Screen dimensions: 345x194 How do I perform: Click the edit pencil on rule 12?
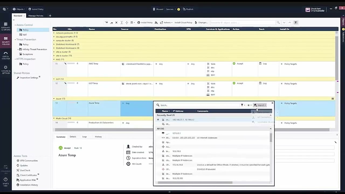click(x=65, y=83)
